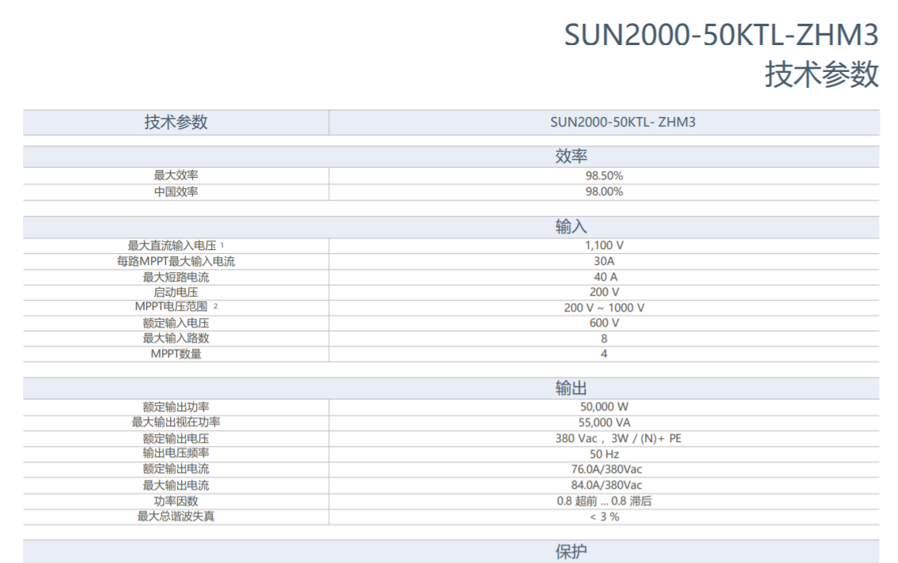Image resolution: width=898 pixels, height=563 pixels.
Task: Select the "额定输出功率" row label
Action: [175, 407]
